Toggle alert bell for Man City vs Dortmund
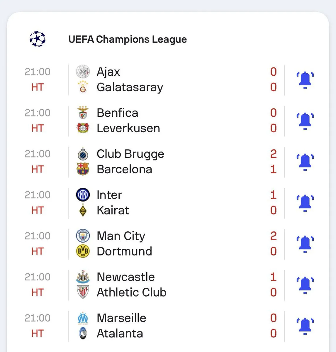This screenshot has width=336, height=352. [x=305, y=244]
